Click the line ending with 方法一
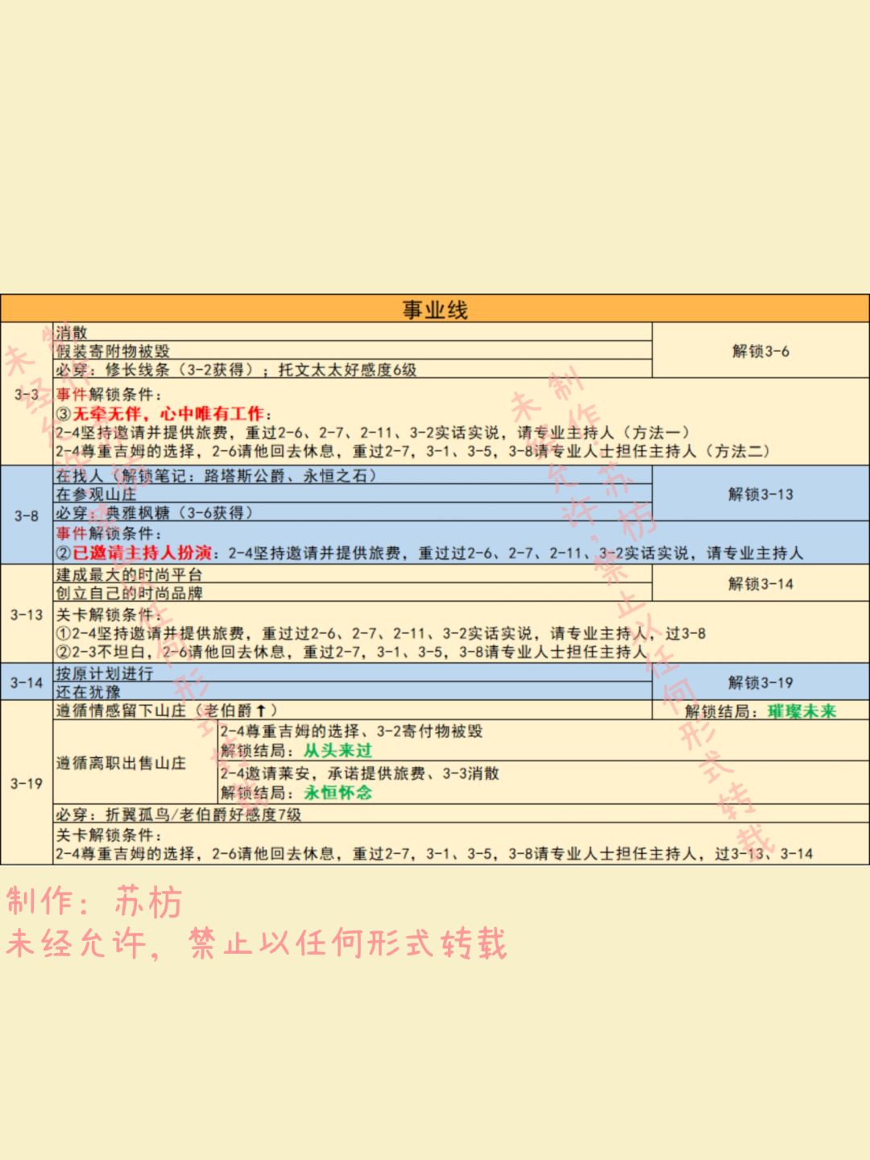 [x=372, y=433]
